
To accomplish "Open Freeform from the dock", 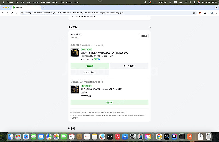I will [102, 137].
